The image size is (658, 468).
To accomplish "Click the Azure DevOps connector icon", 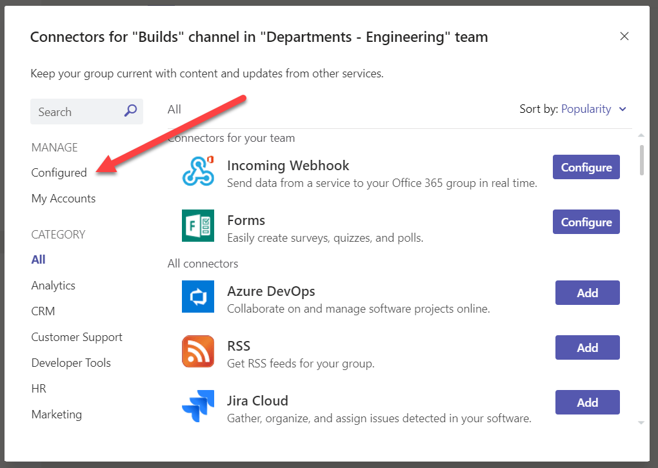I will click(198, 297).
